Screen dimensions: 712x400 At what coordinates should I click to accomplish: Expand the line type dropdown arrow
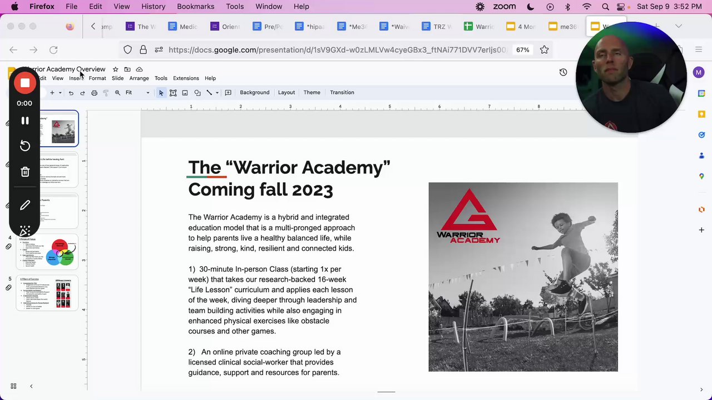pyautogui.click(x=217, y=93)
